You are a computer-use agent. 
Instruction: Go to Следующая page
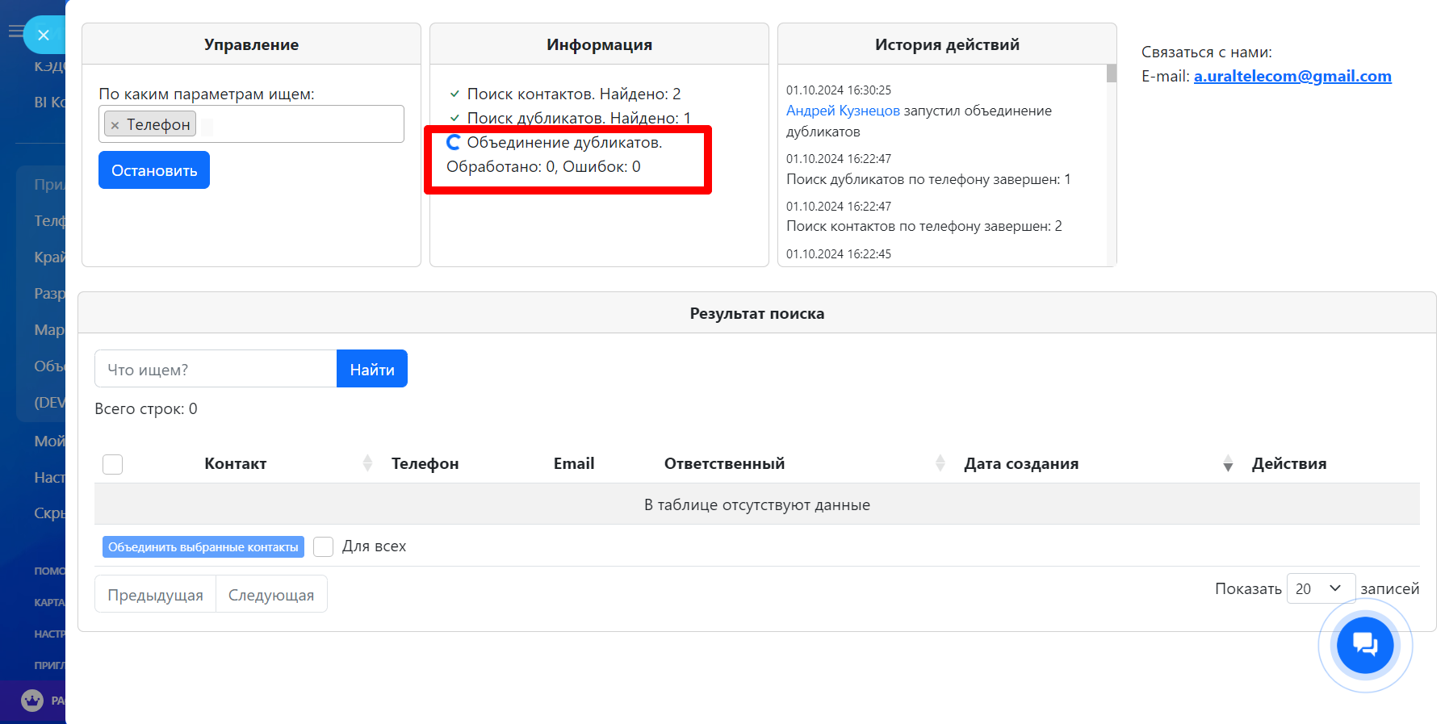click(271, 594)
